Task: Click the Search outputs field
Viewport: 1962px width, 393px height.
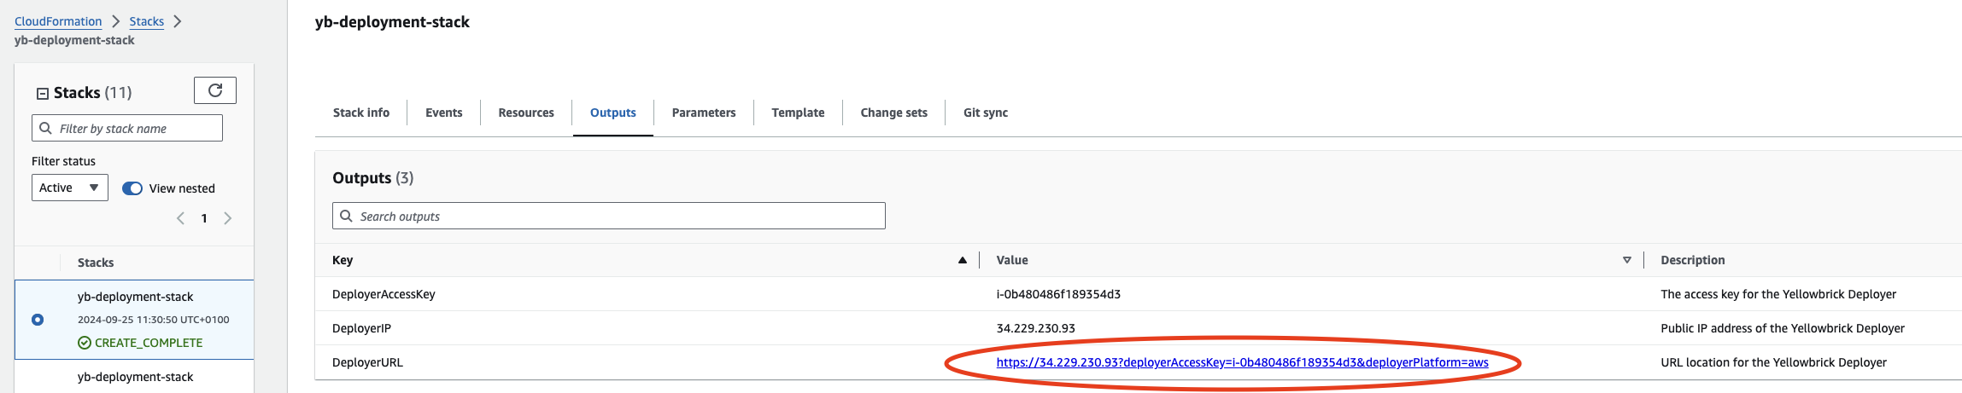Action: point(608,217)
